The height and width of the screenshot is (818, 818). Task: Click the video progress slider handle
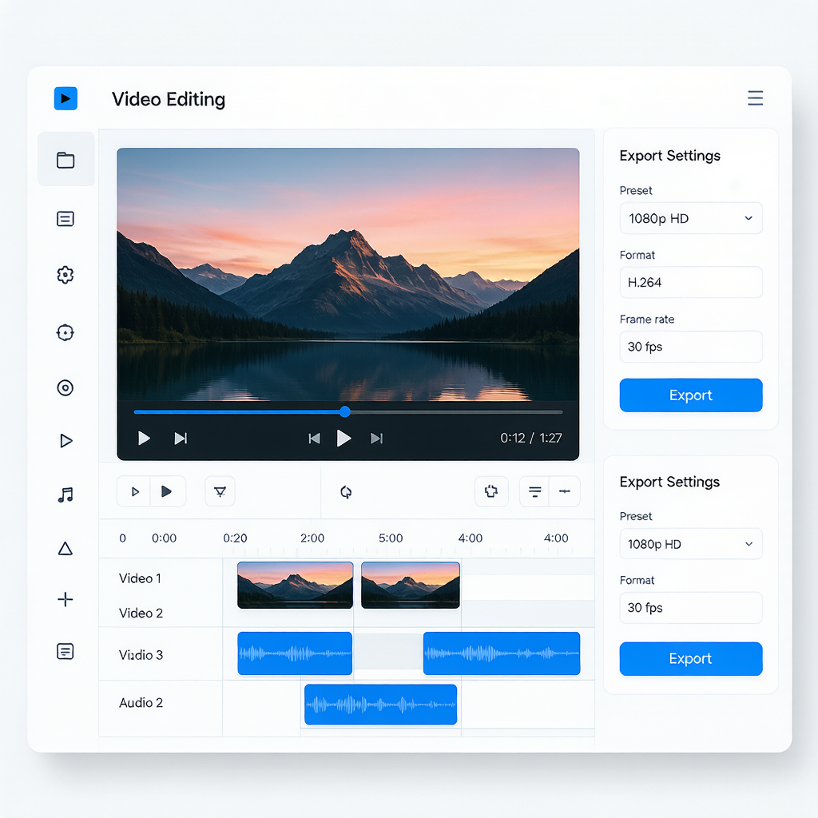(345, 411)
